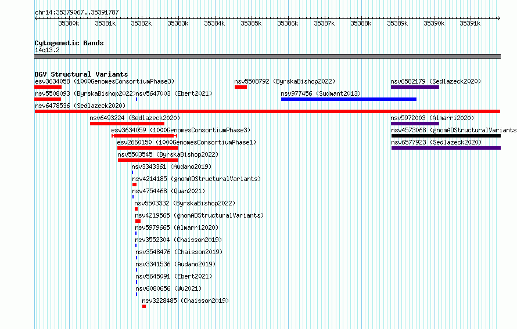This screenshot has height=329, width=517.
Task: Click the red nsv5508093 variant bar
Action: (x=48, y=99)
